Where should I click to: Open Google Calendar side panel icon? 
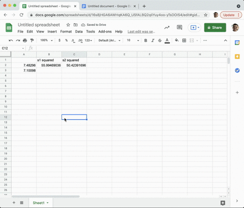(x=237, y=43)
